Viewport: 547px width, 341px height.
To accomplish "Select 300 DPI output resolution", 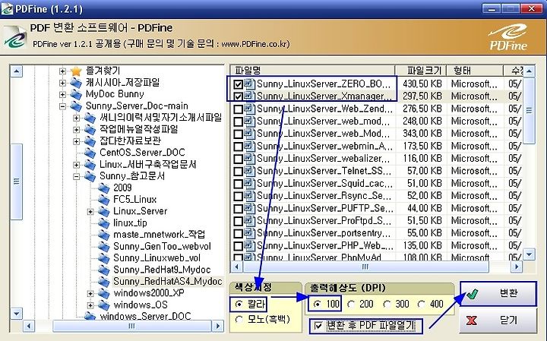I will [387, 305].
